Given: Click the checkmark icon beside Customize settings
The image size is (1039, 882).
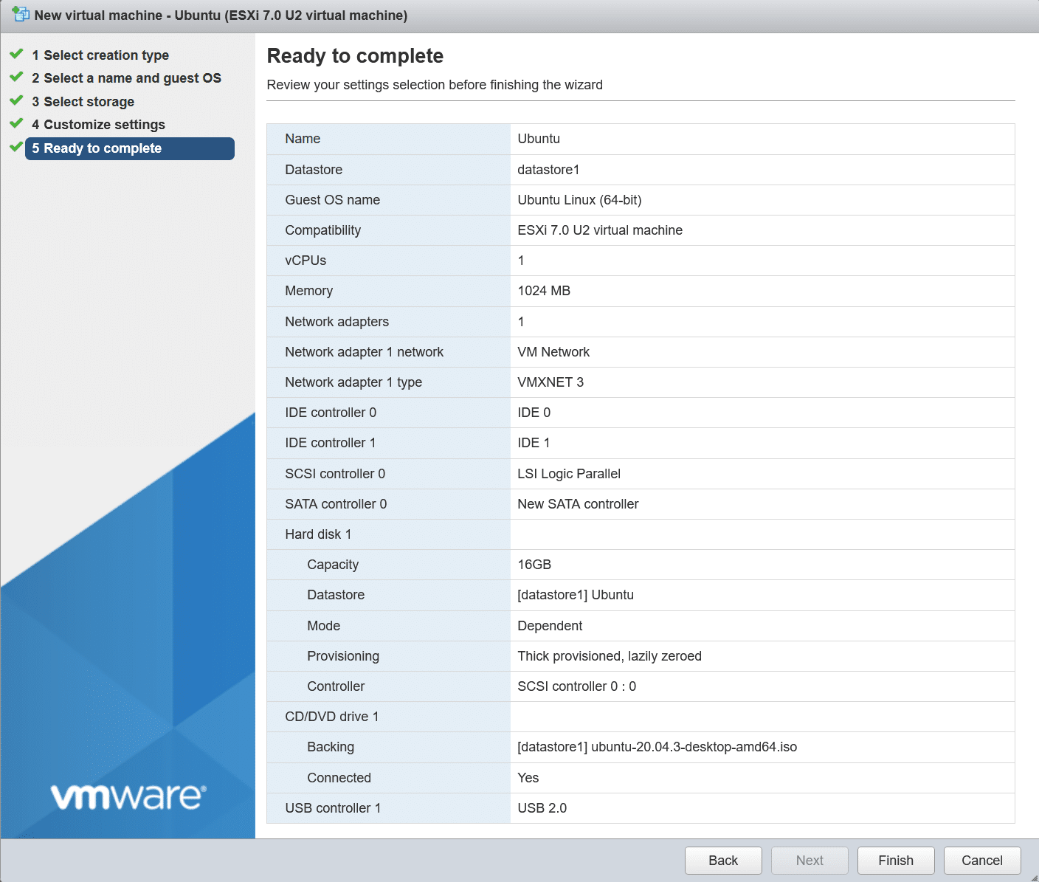Looking at the screenshot, I should pos(16,123).
